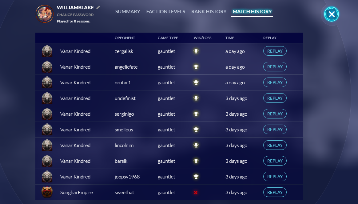View the Rank History tab

pos(209,11)
